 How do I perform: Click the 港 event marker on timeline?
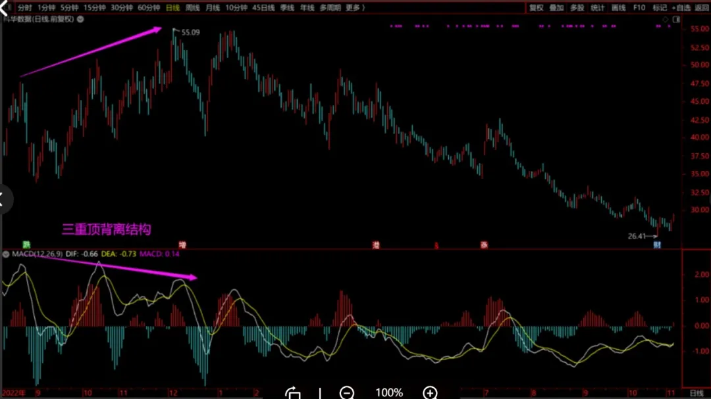coord(376,245)
